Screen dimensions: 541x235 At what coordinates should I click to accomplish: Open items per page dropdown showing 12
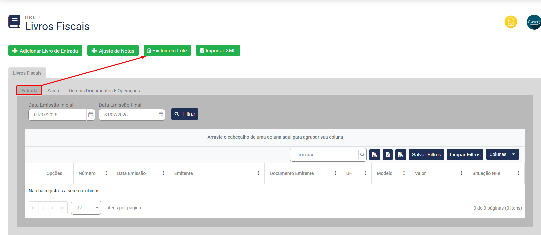(86, 208)
